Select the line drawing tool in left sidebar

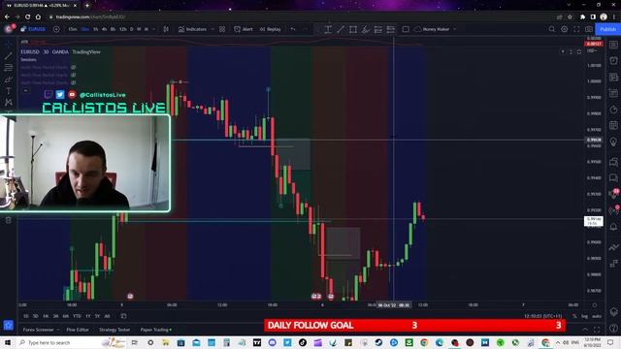[9, 56]
